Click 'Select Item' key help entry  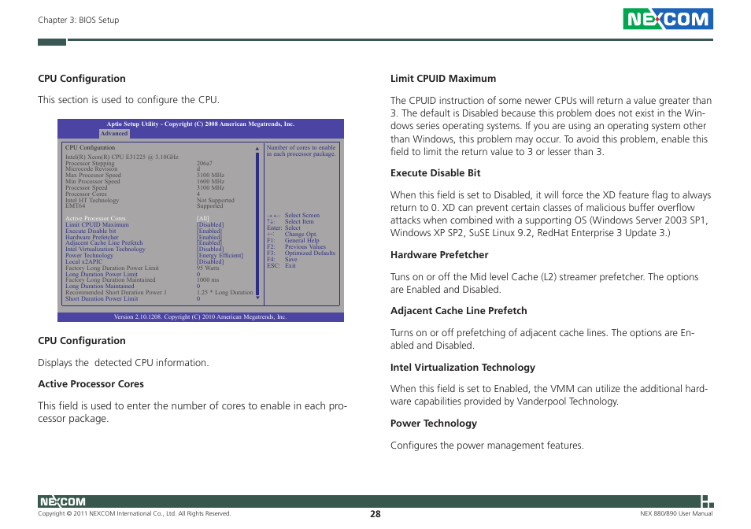(290, 222)
